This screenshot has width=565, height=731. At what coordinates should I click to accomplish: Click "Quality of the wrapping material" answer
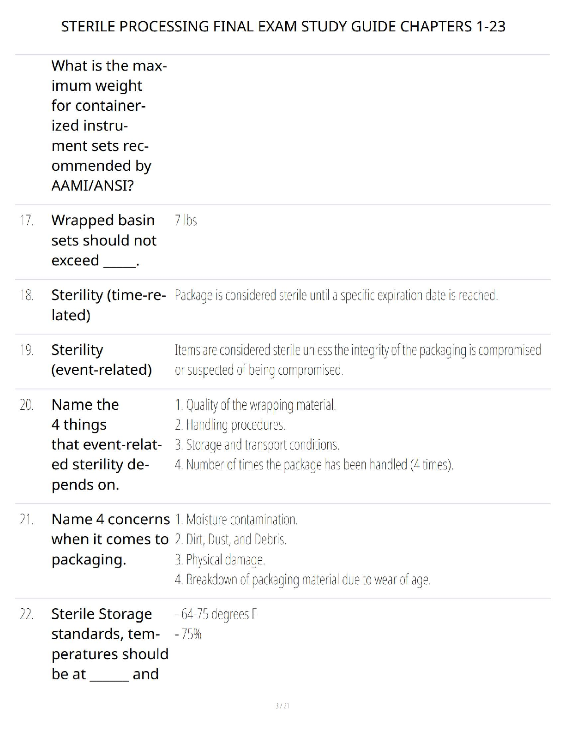coord(255,405)
